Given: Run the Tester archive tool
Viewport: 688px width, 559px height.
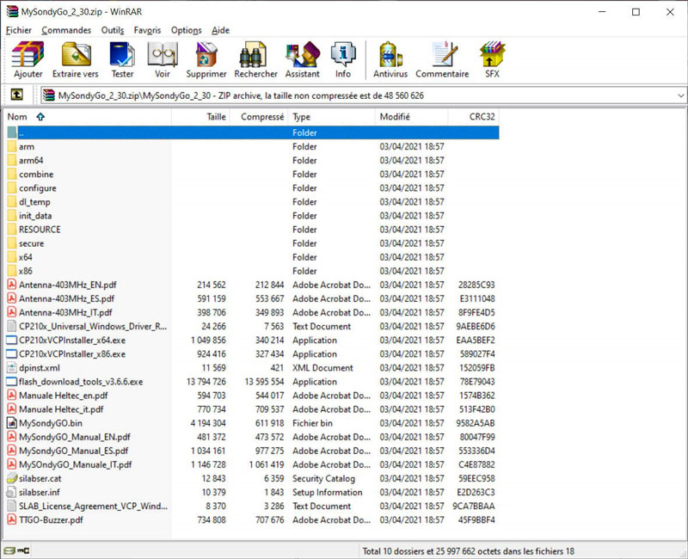Looking at the screenshot, I should (x=122, y=54).
